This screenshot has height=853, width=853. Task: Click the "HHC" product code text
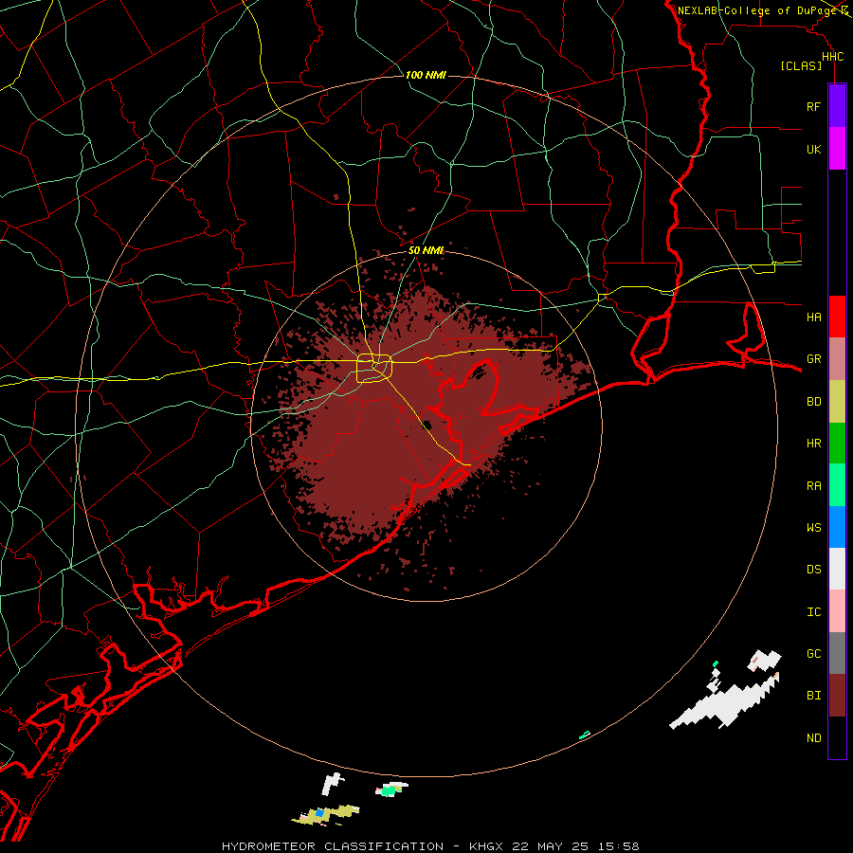832,57
